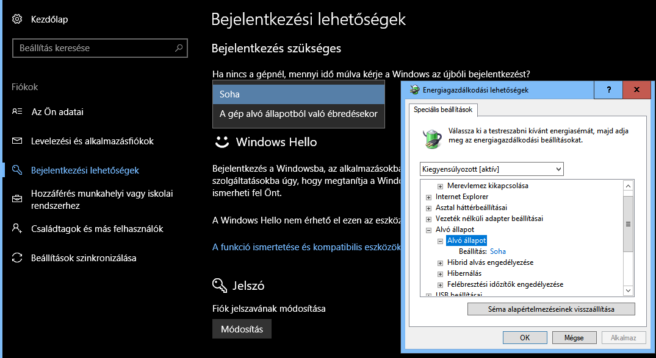Select Hibrid alvás engedélyezése tree row

(491, 262)
